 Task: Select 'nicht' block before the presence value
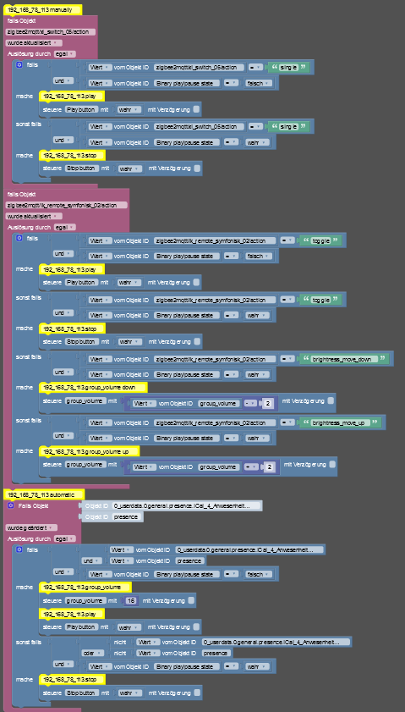pyautogui.click(x=120, y=653)
